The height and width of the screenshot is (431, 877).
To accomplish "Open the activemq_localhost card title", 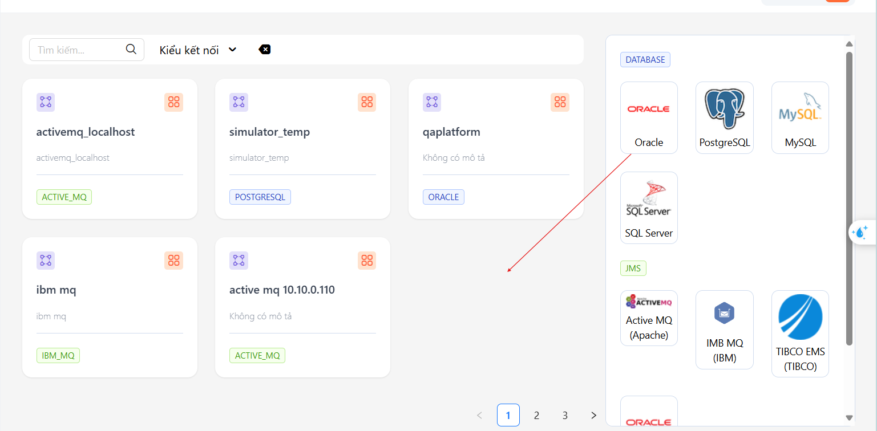I will click(x=86, y=132).
